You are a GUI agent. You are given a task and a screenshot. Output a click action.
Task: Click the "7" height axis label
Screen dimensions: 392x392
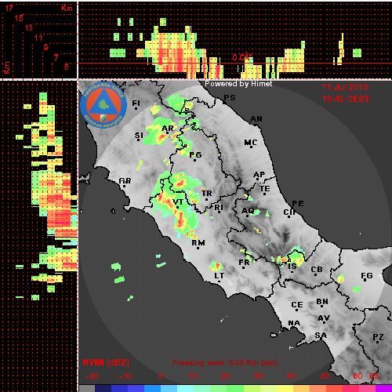pos(56,57)
